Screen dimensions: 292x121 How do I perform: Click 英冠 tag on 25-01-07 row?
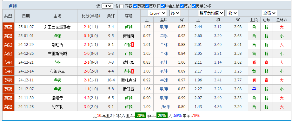[x=8, y=27]
